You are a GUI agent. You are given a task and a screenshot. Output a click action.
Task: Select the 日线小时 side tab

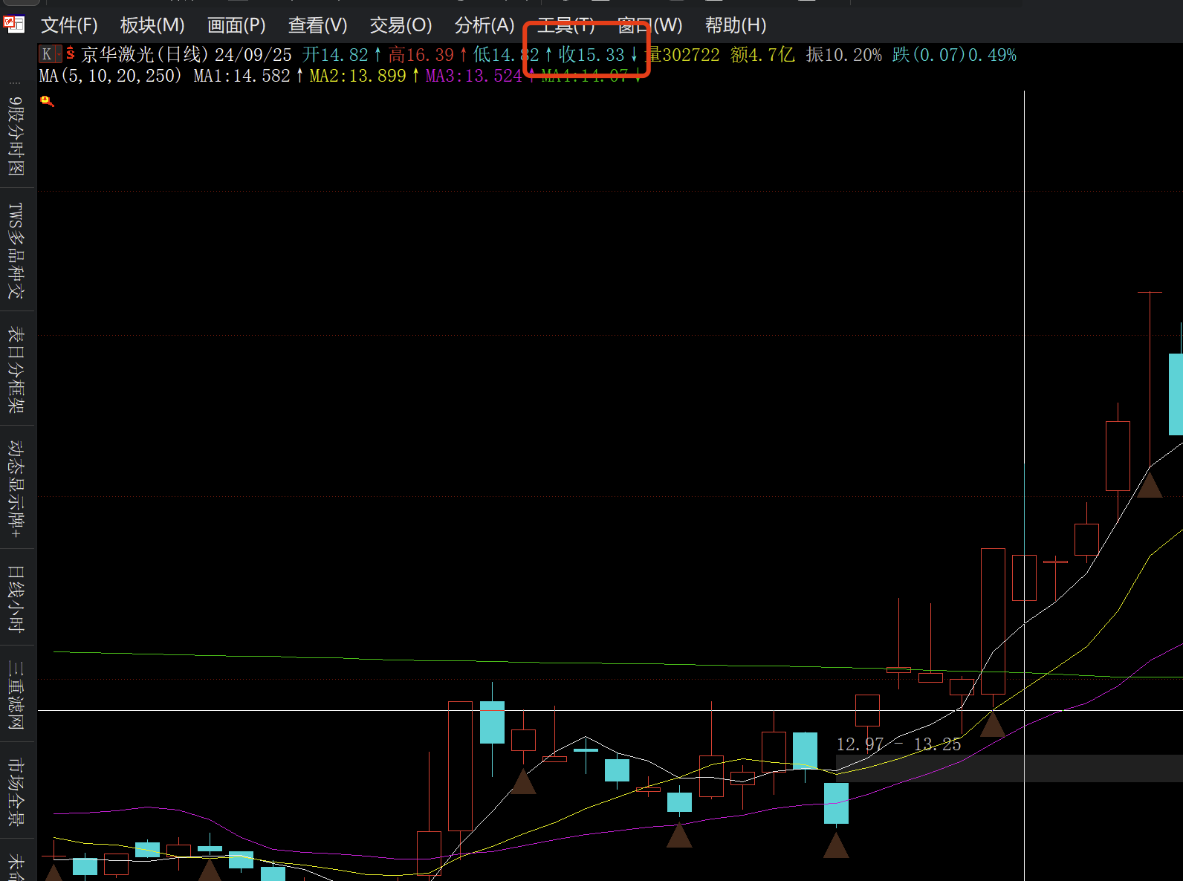[16, 599]
